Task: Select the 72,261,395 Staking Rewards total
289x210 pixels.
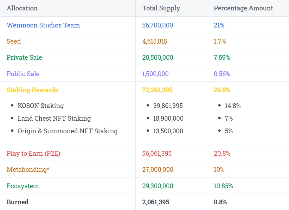Action: (x=157, y=90)
